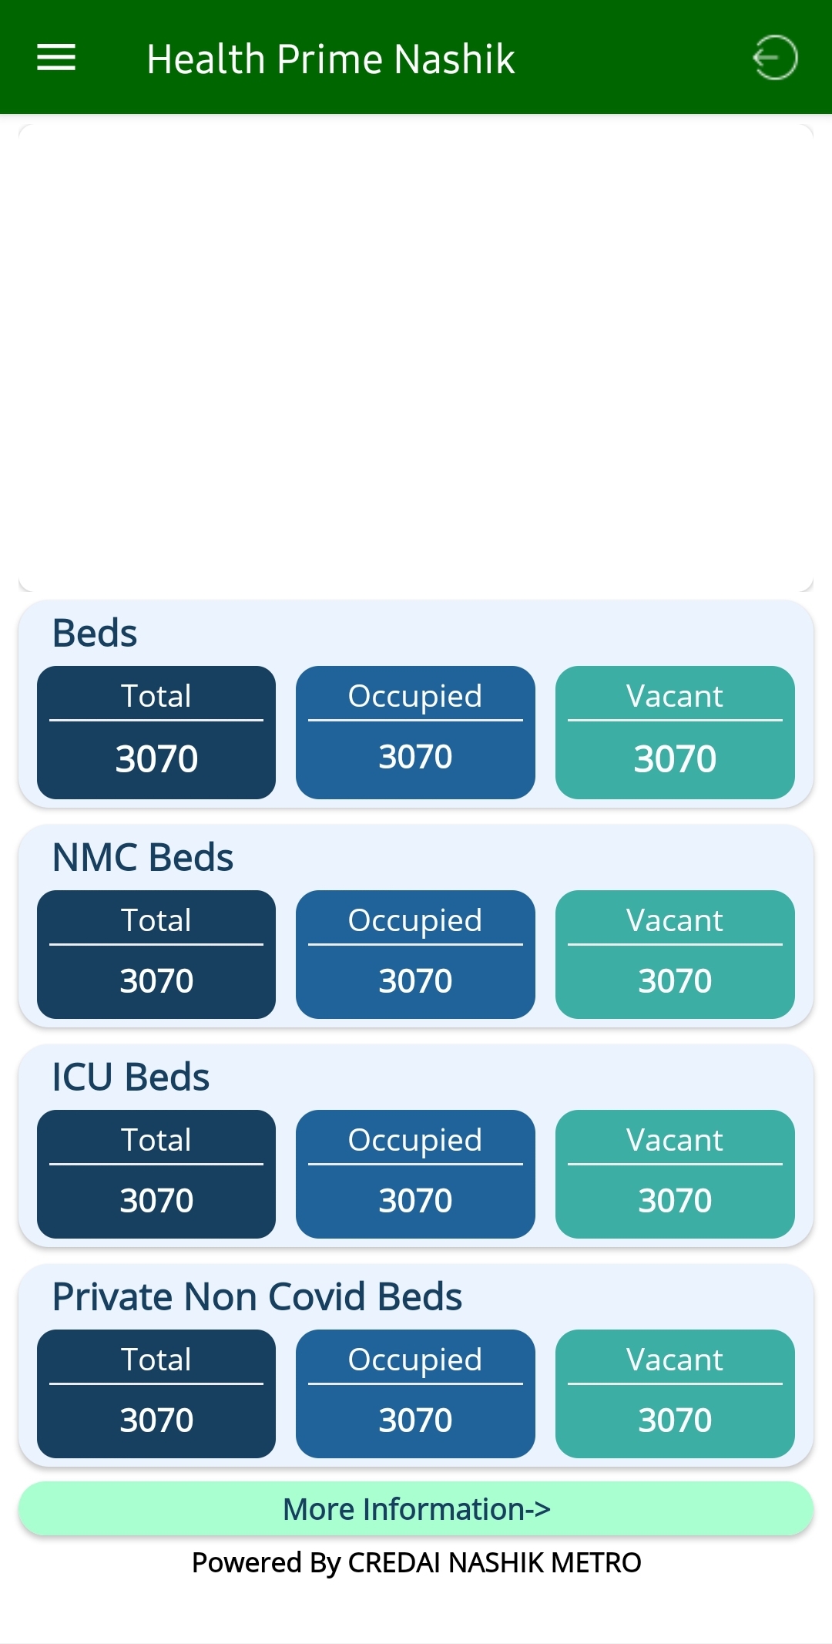Image resolution: width=832 pixels, height=1644 pixels.
Task: Select Vacant tile under Beds
Action: (x=675, y=732)
